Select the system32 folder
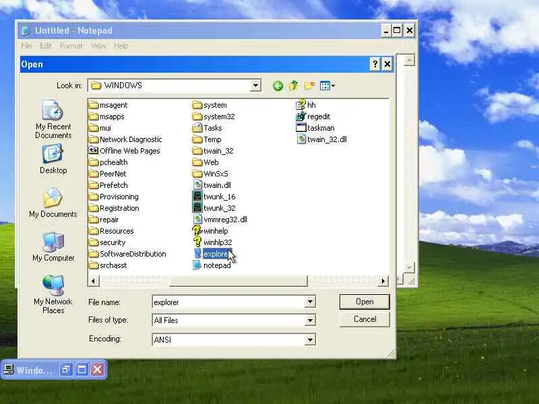The image size is (539, 404). click(x=214, y=116)
